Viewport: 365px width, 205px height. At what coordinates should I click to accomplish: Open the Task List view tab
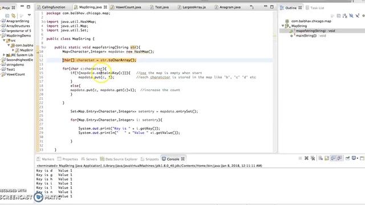(315, 8)
